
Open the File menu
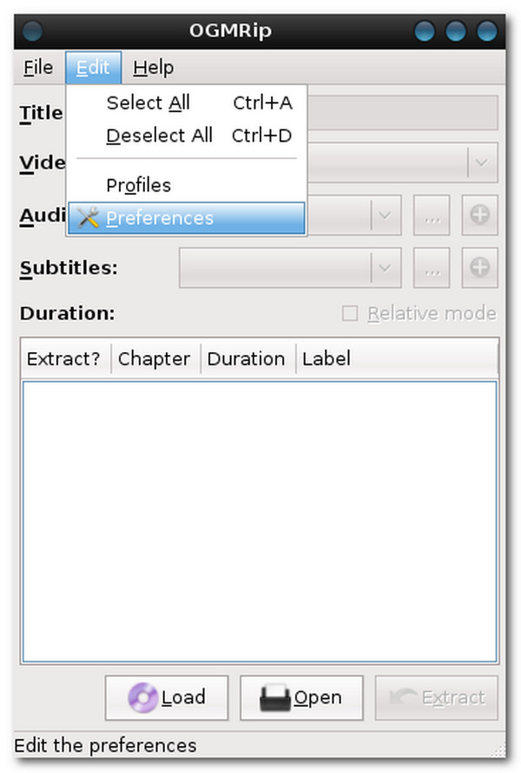click(38, 68)
